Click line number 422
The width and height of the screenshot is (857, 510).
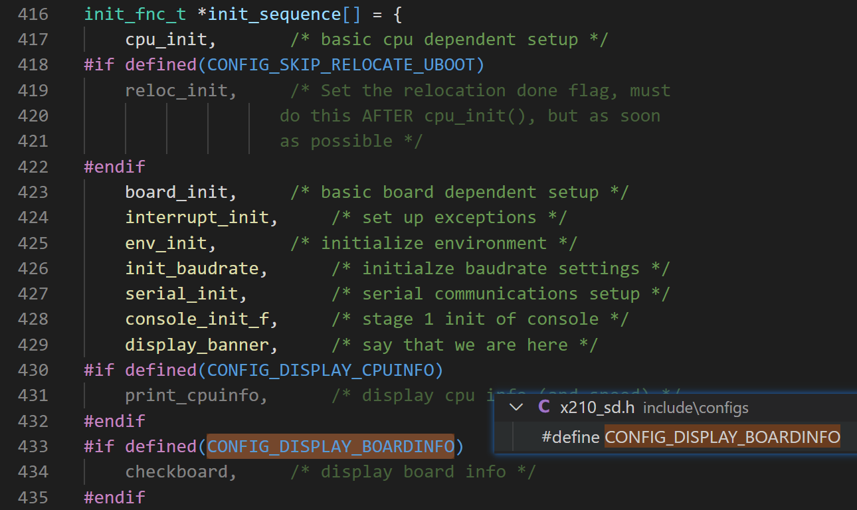(x=33, y=167)
